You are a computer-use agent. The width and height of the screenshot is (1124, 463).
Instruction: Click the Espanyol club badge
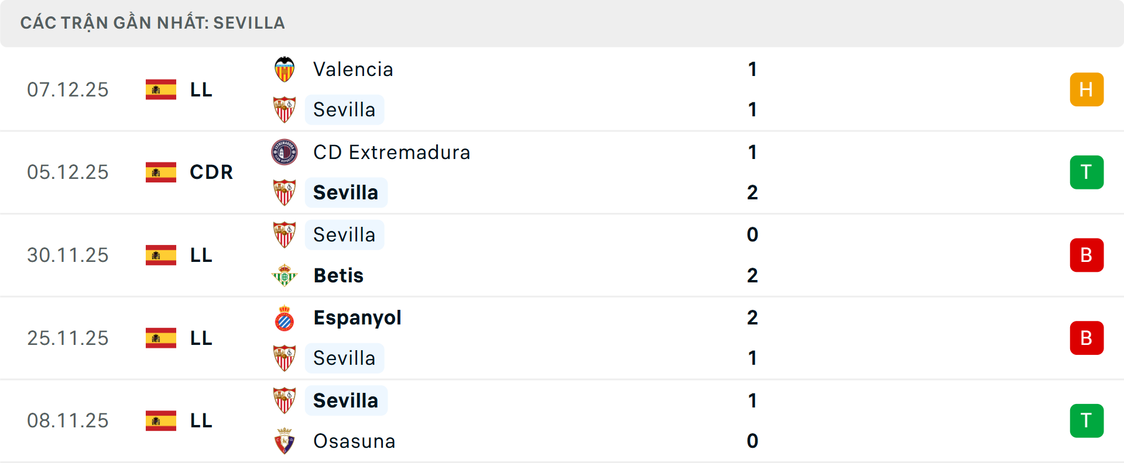pos(285,317)
